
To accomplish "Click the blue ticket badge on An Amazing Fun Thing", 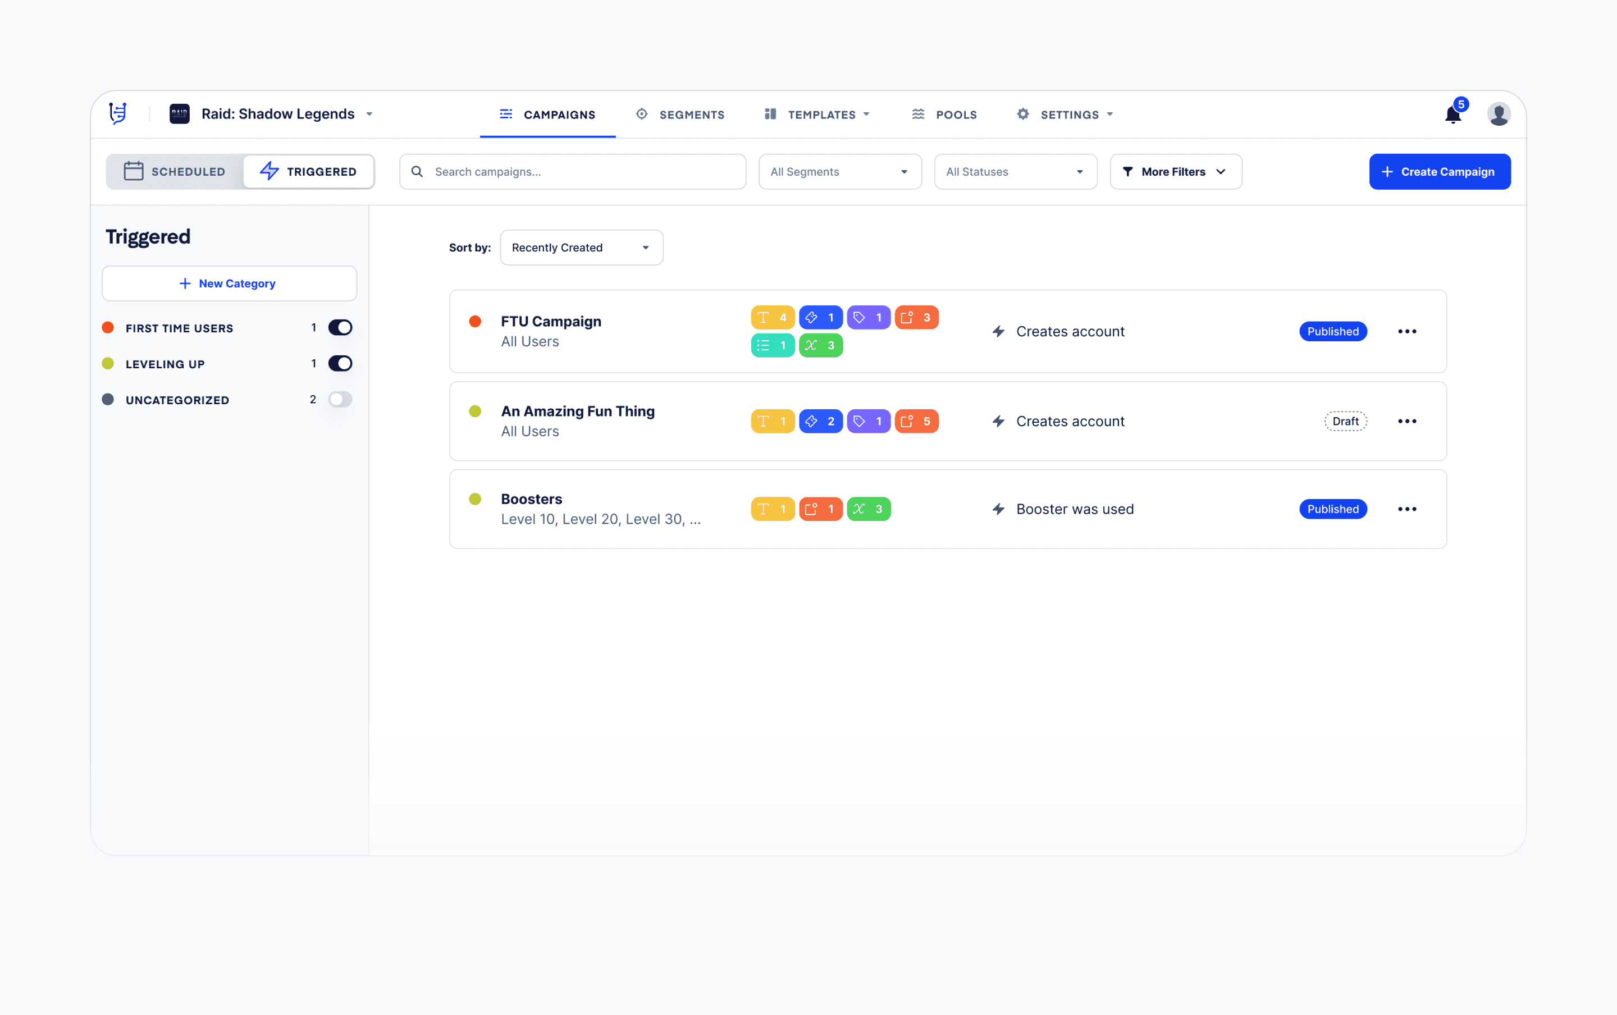I will [820, 422].
